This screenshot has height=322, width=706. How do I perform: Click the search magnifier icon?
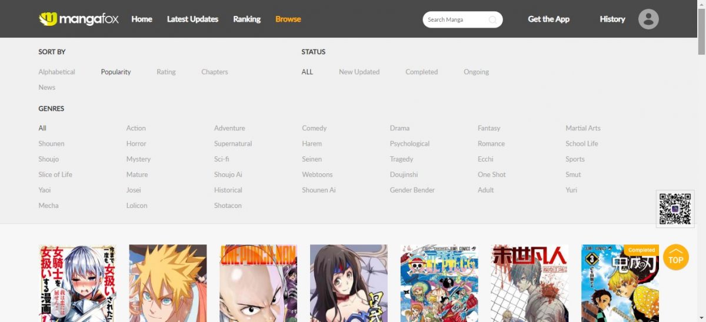click(x=492, y=20)
